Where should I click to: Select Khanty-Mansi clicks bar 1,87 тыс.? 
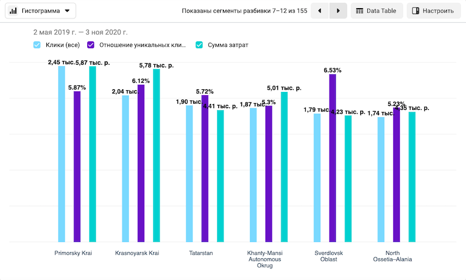tap(253, 175)
